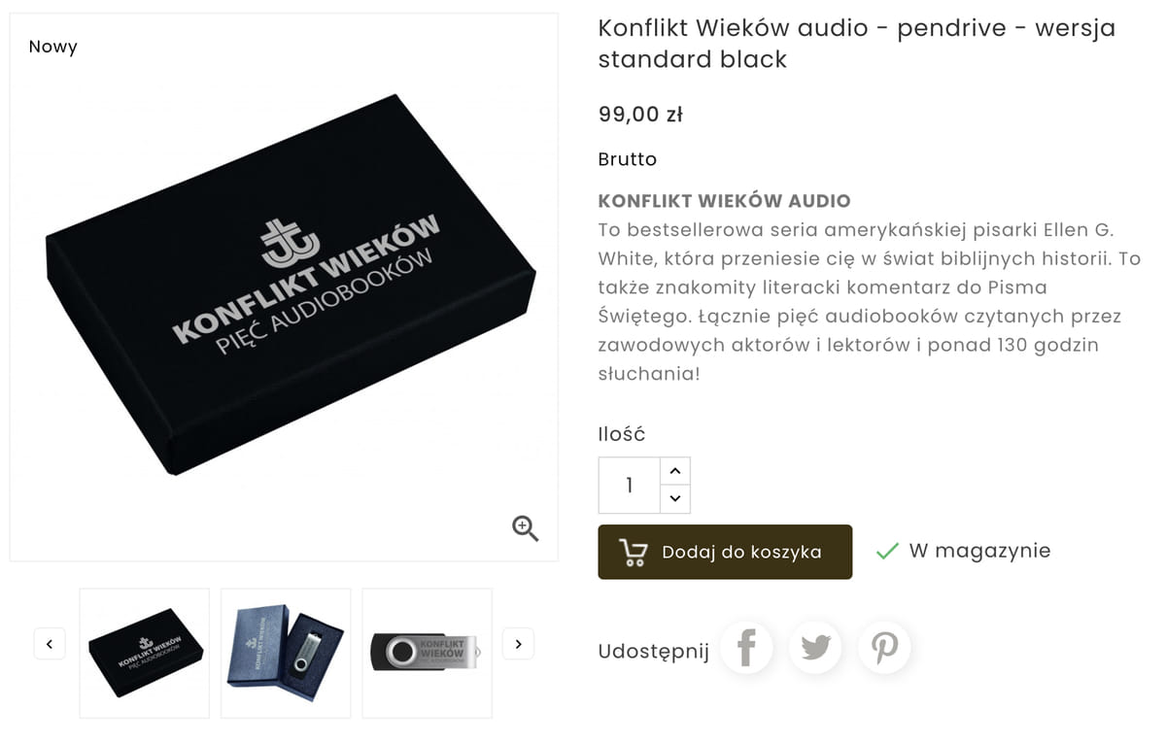The height and width of the screenshot is (743, 1166).
Task: Share product on Twitter
Action: (814, 648)
